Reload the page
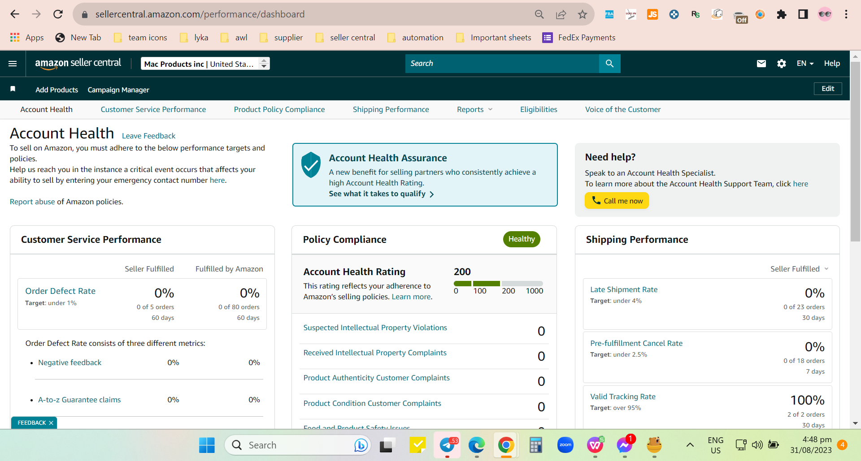Viewport: 861px width, 461px height. pyautogui.click(x=58, y=14)
